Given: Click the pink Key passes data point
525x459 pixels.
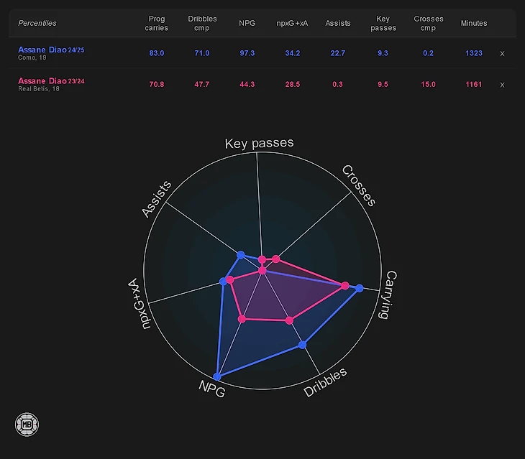Looking at the screenshot, I should 262,259.
